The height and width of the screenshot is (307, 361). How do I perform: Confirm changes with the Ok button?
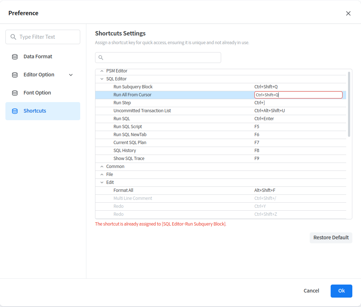pyautogui.click(x=341, y=291)
